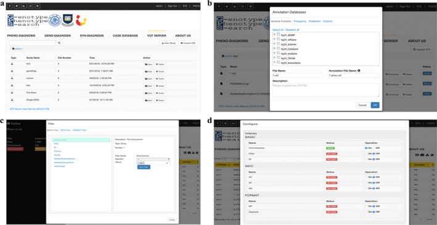Switch to the FORMAT Filter tab
The height and width of the screenshot is (225, 437).
80,130
